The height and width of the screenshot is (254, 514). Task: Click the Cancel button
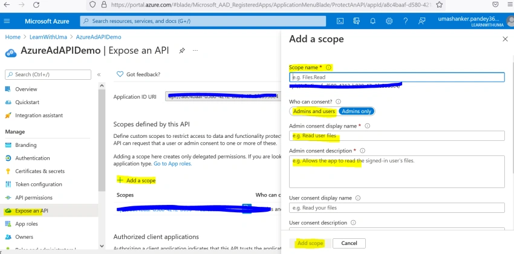349,243
